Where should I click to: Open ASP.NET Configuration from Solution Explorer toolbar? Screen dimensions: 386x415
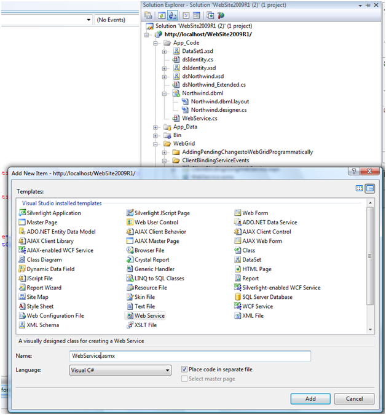click(221, 15)
